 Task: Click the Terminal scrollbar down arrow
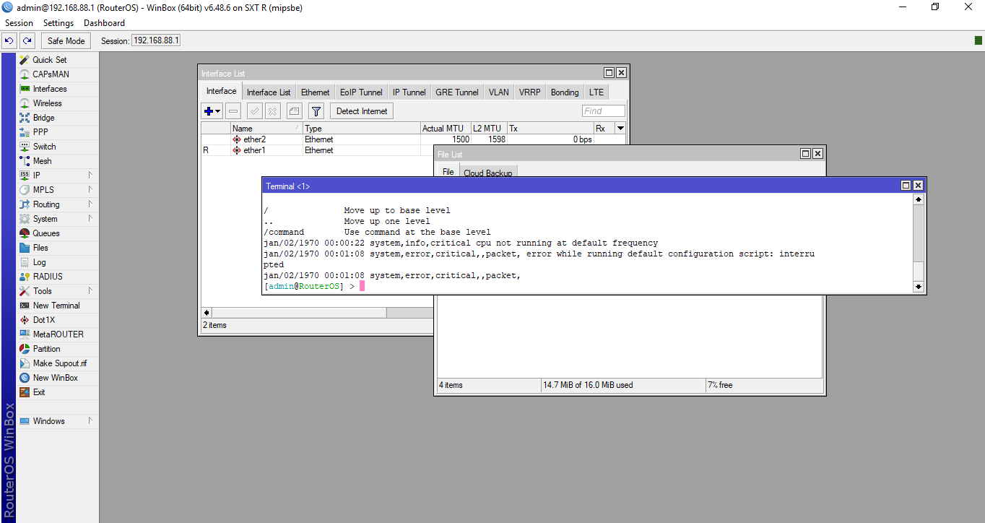pyautogui.click(x=919, y=287)
